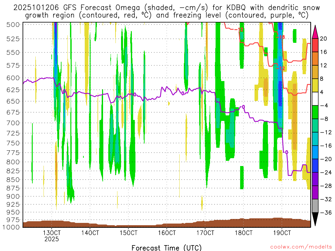Click the 775 pressure level label
This screenshot has width=335, height=251.
[13, 153]
